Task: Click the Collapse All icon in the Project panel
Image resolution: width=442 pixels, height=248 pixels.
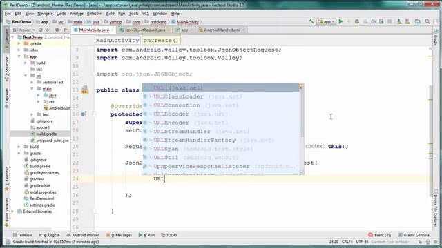Action: click(x=48, y=30)
